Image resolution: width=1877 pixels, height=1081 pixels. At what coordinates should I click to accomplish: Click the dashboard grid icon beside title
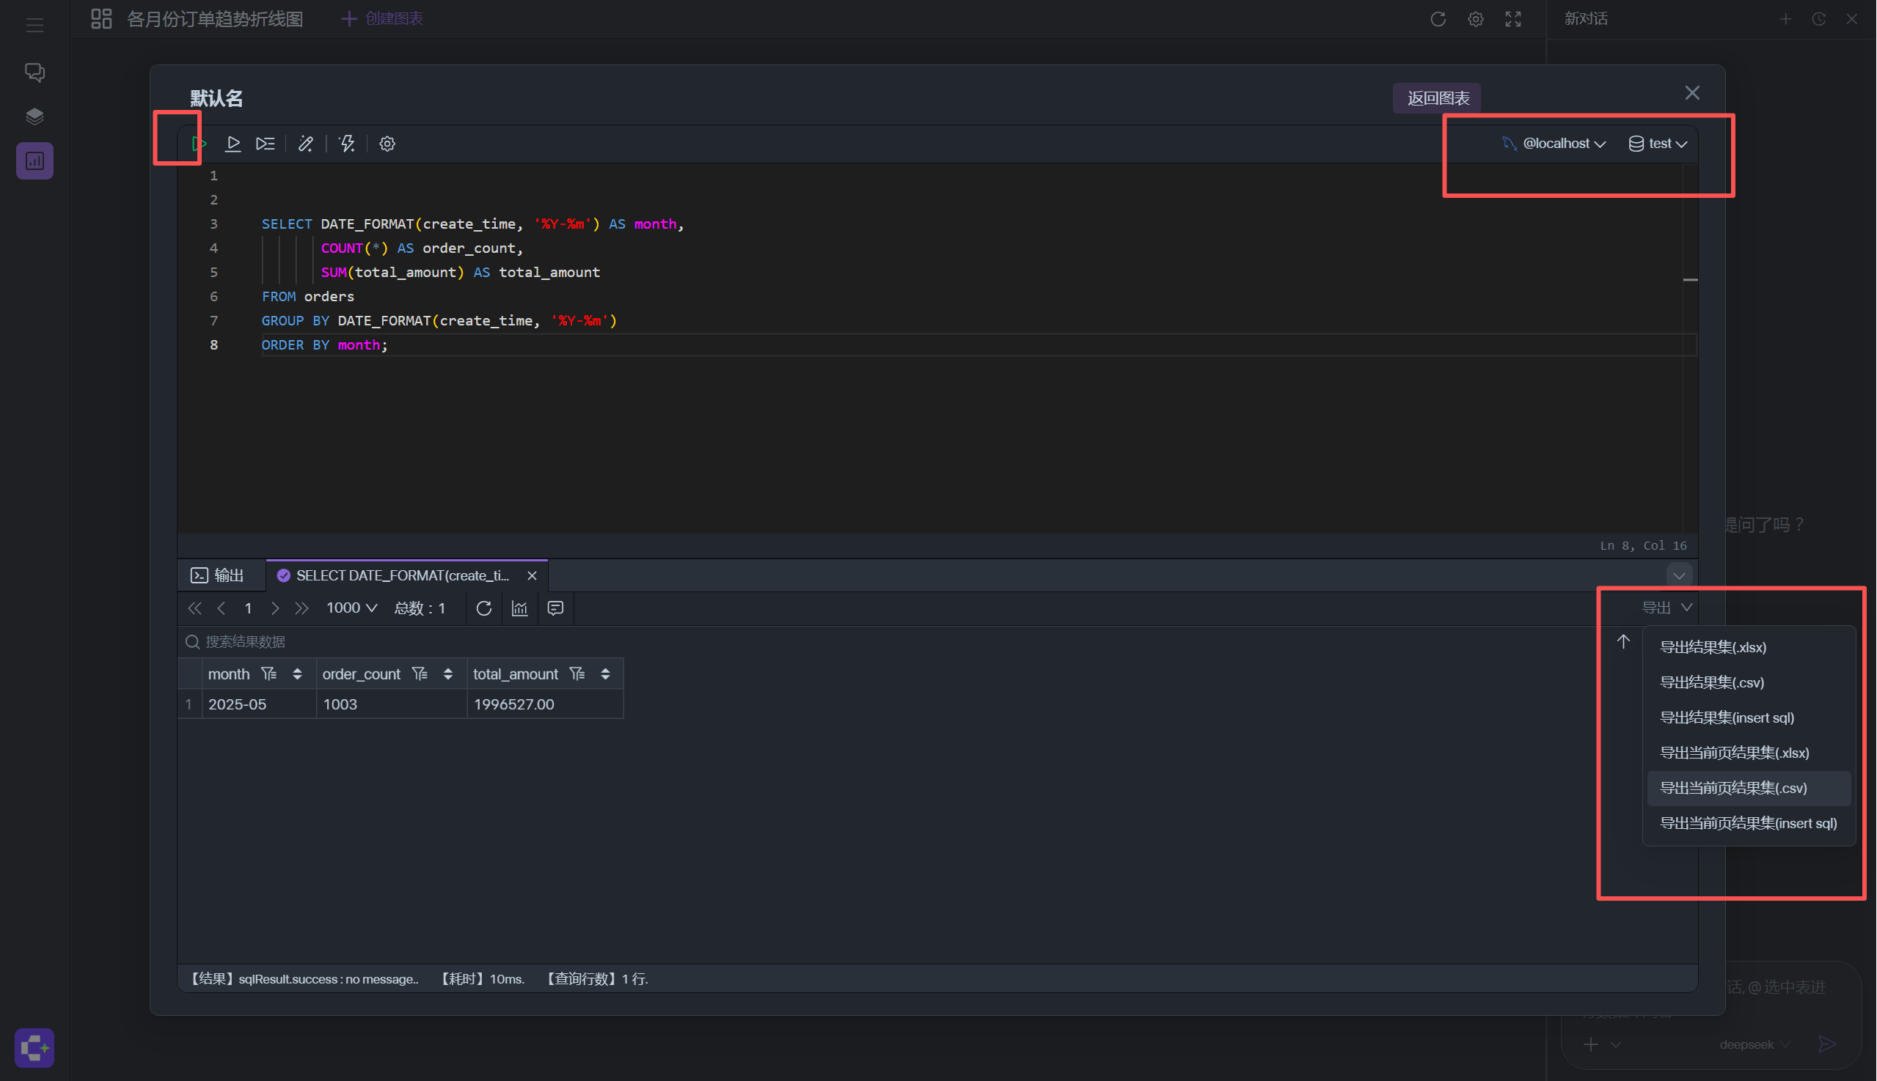click(x=101, y=18)
